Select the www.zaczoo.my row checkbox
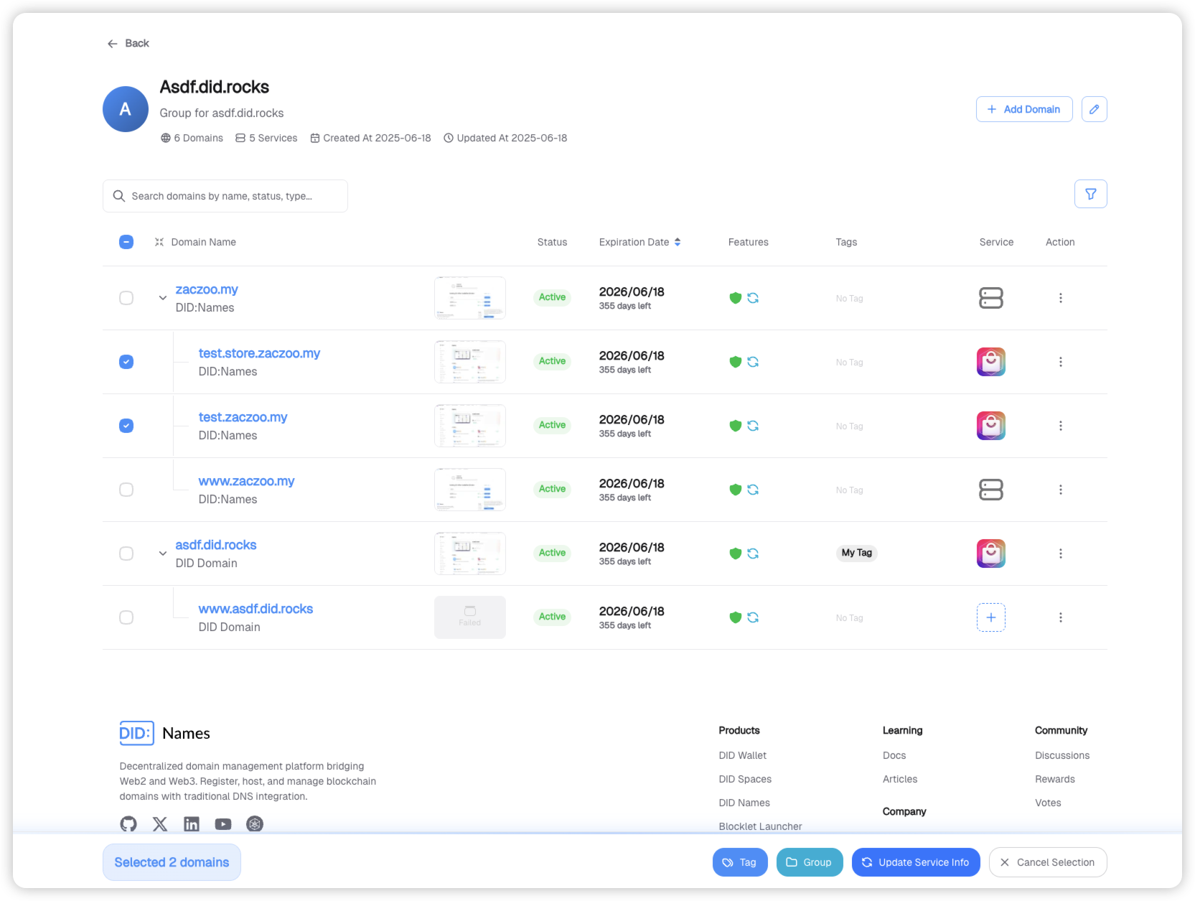 pos(126,490)
